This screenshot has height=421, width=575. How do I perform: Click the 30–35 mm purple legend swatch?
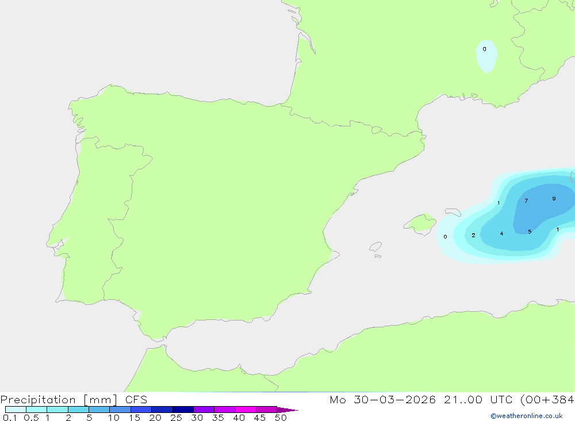(x=204, y=410)
